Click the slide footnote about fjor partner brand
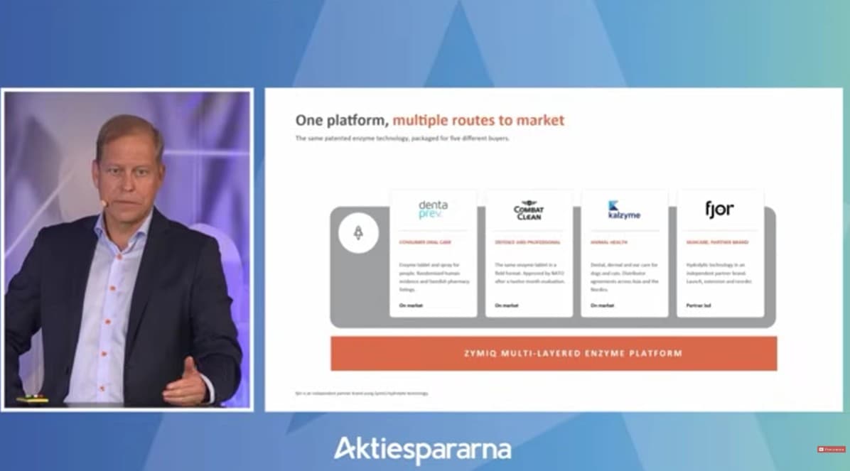The width and height of the screenshot is (850, 471). pyautogui.click(x=362, y=394)
